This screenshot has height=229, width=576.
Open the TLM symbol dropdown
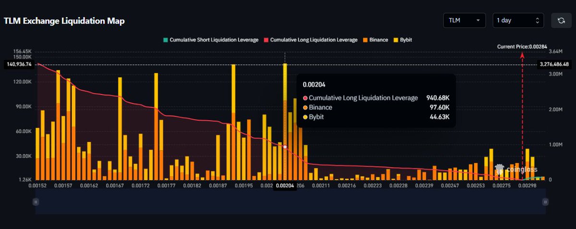(464, 21)
